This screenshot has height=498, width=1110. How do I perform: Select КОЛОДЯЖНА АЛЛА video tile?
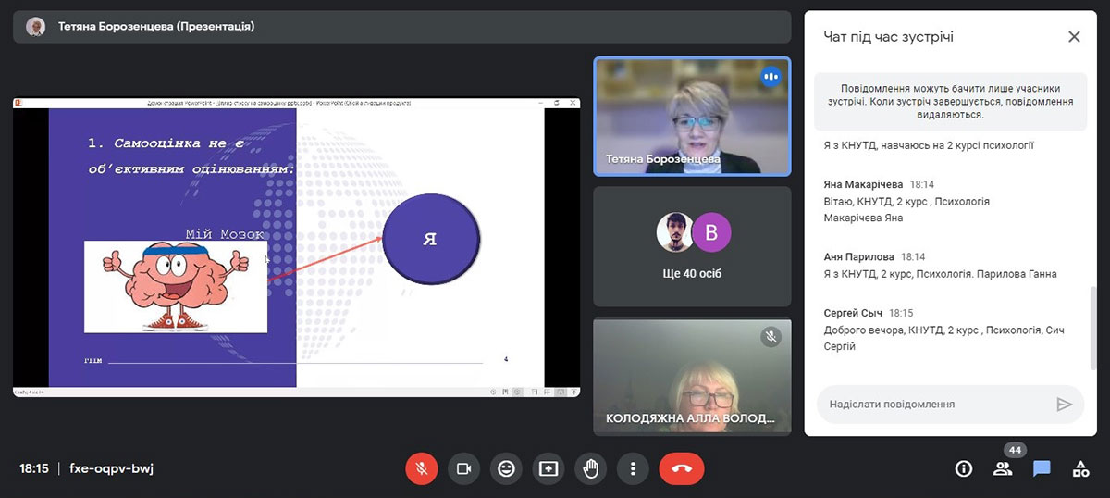tap(692, 377)
